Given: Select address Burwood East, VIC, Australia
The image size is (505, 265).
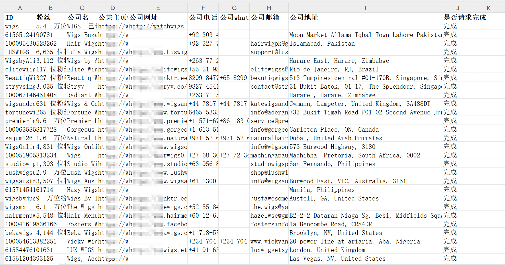Looking at the screenshot, I should click(x=365, y=181).
